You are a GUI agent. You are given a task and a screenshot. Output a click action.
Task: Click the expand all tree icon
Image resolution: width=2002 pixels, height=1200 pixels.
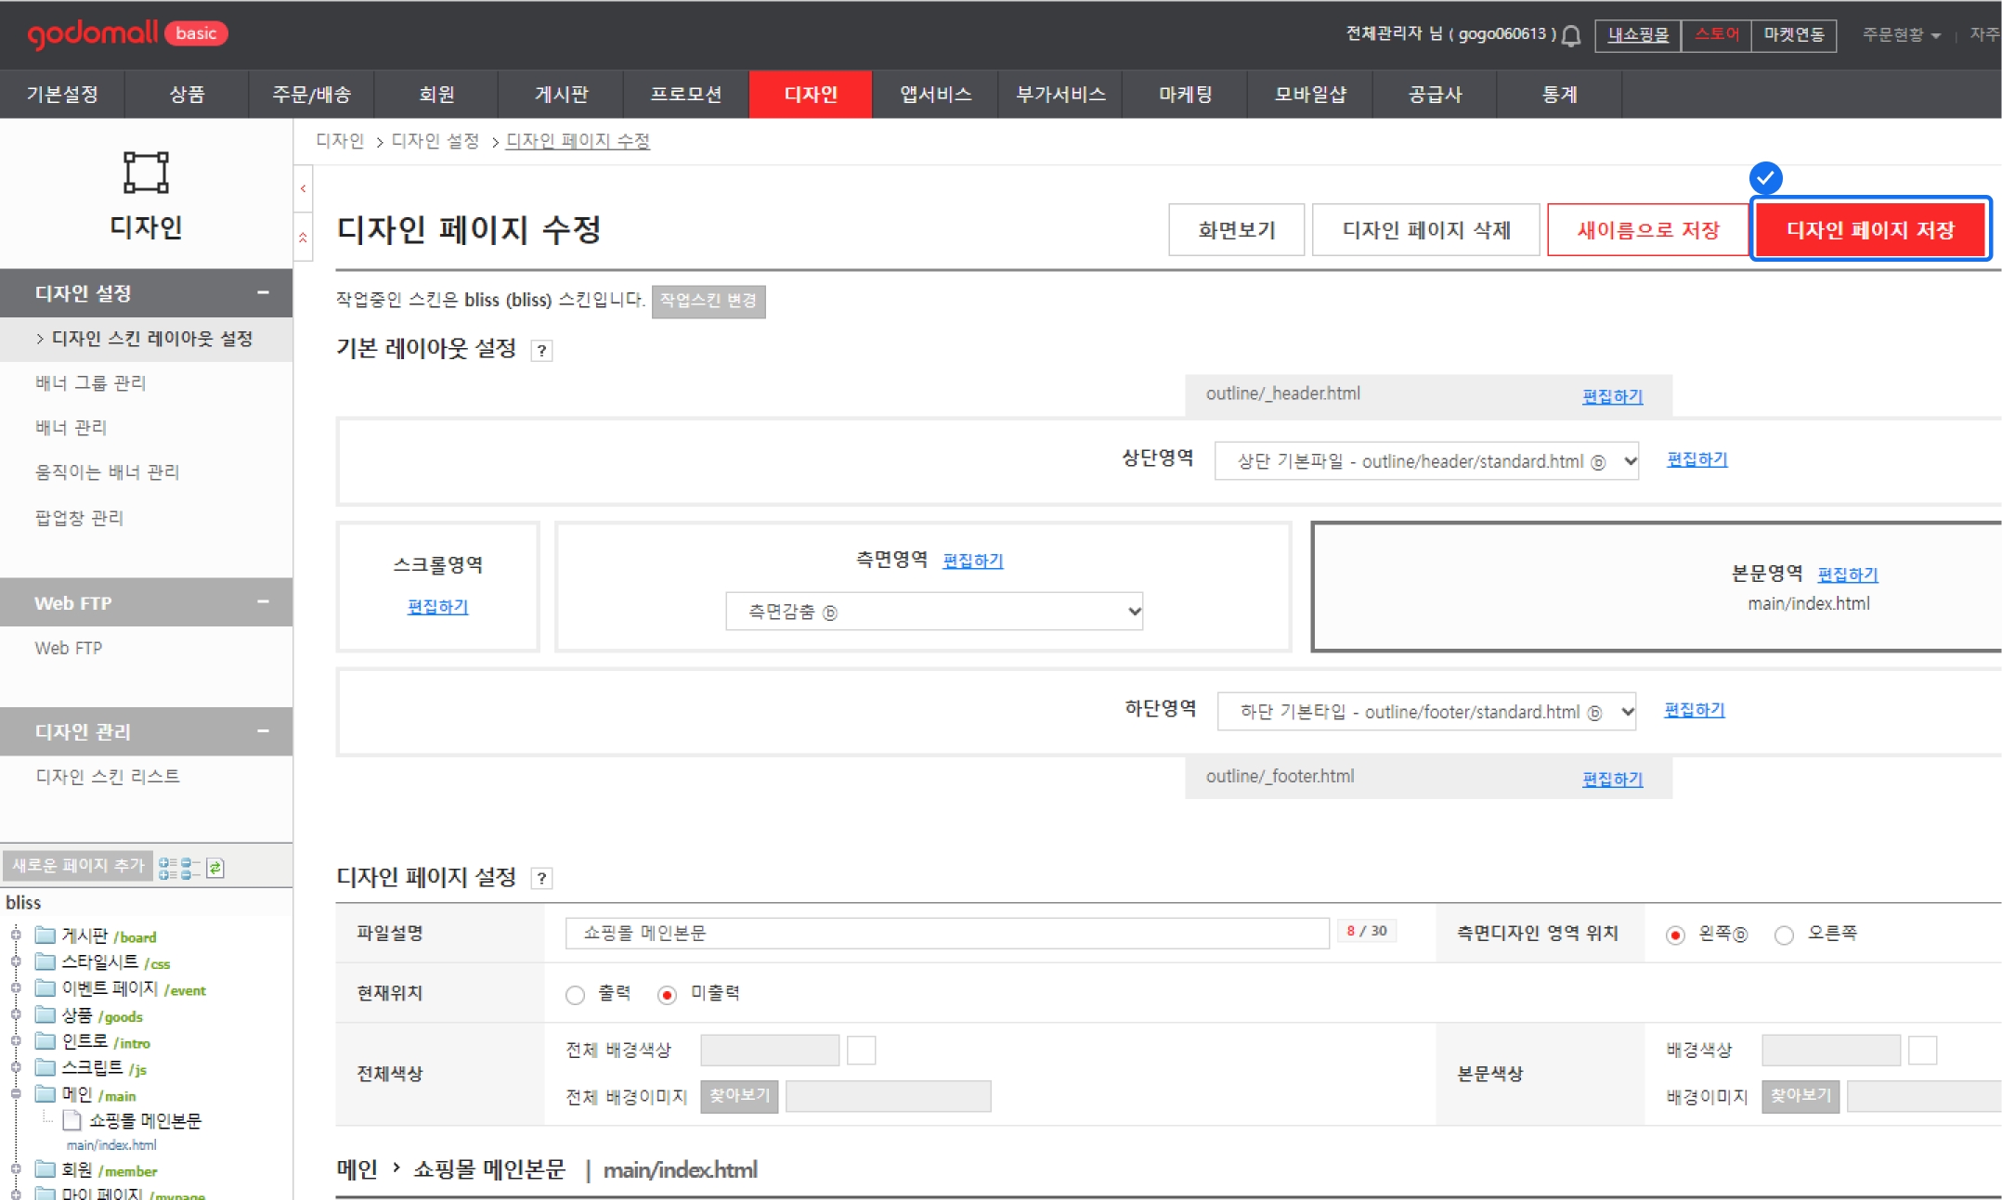pyautogui.click(x=167, y=868)
